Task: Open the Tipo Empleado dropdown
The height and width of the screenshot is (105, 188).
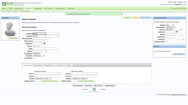Action: [x=170, y=27]
